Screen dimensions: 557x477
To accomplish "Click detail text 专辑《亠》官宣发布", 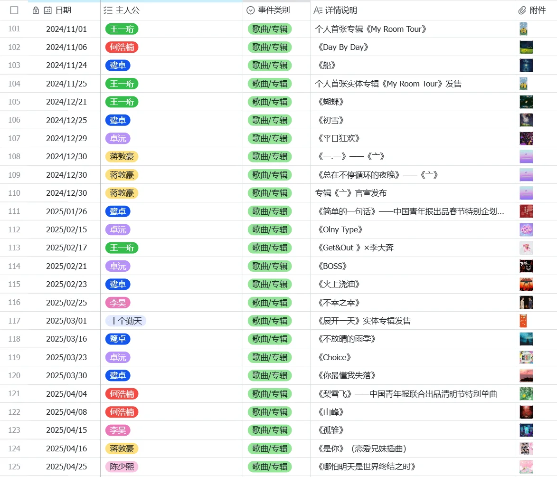I will click(x=351, y=193).
